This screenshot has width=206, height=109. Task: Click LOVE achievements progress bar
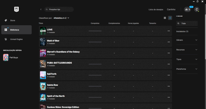click(95, 31)
